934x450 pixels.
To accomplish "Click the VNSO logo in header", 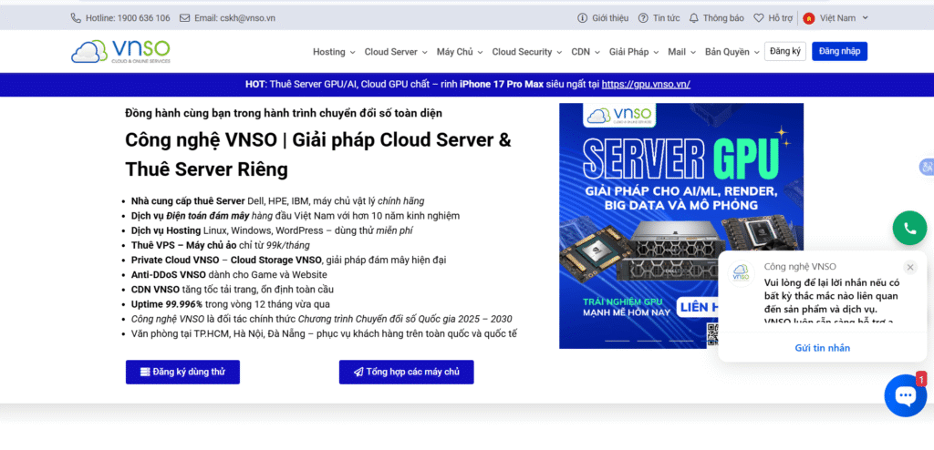I will 120,52.
